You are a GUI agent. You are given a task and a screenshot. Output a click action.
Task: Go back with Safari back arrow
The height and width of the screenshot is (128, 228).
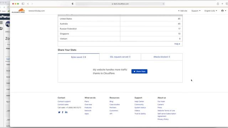(x=28, y=4)
